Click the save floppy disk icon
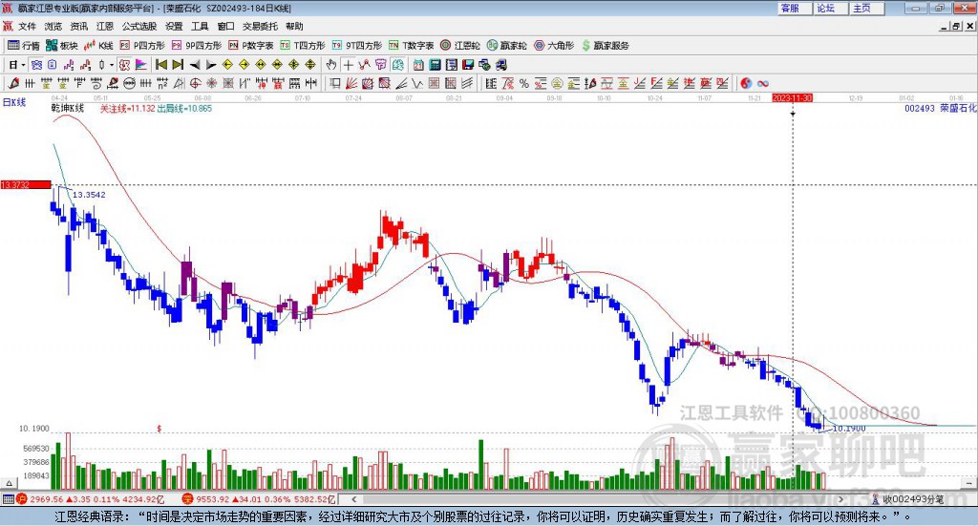Image resolution: width=978 pixels, height=526 pixels. tap(468, 64)
